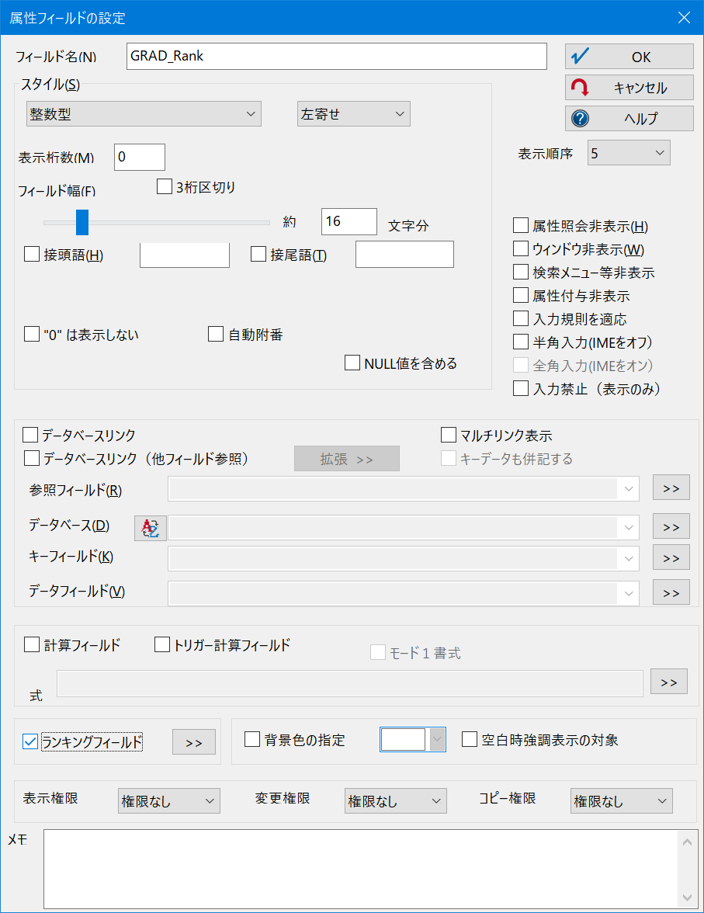This screenshot has height=913, width=704.
Task: Enable the 計算フィールド checkbox
Action: [32, 644]
